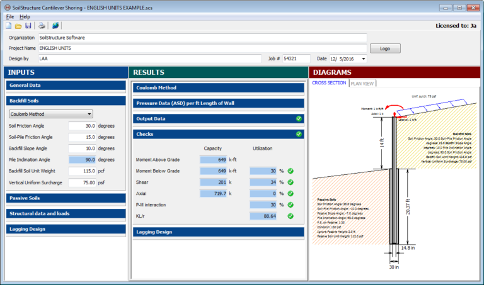The image size is (484, 285).
Task: Click Pile Inclination Angle field
Action: pos(82,160)
